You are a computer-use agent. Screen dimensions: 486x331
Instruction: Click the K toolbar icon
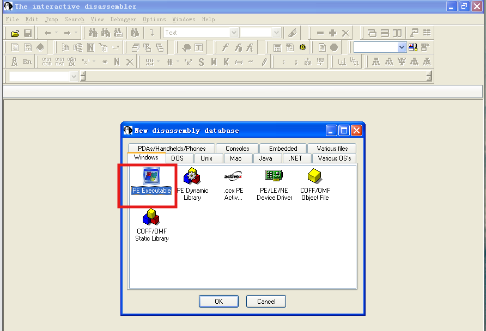(226, 62)
